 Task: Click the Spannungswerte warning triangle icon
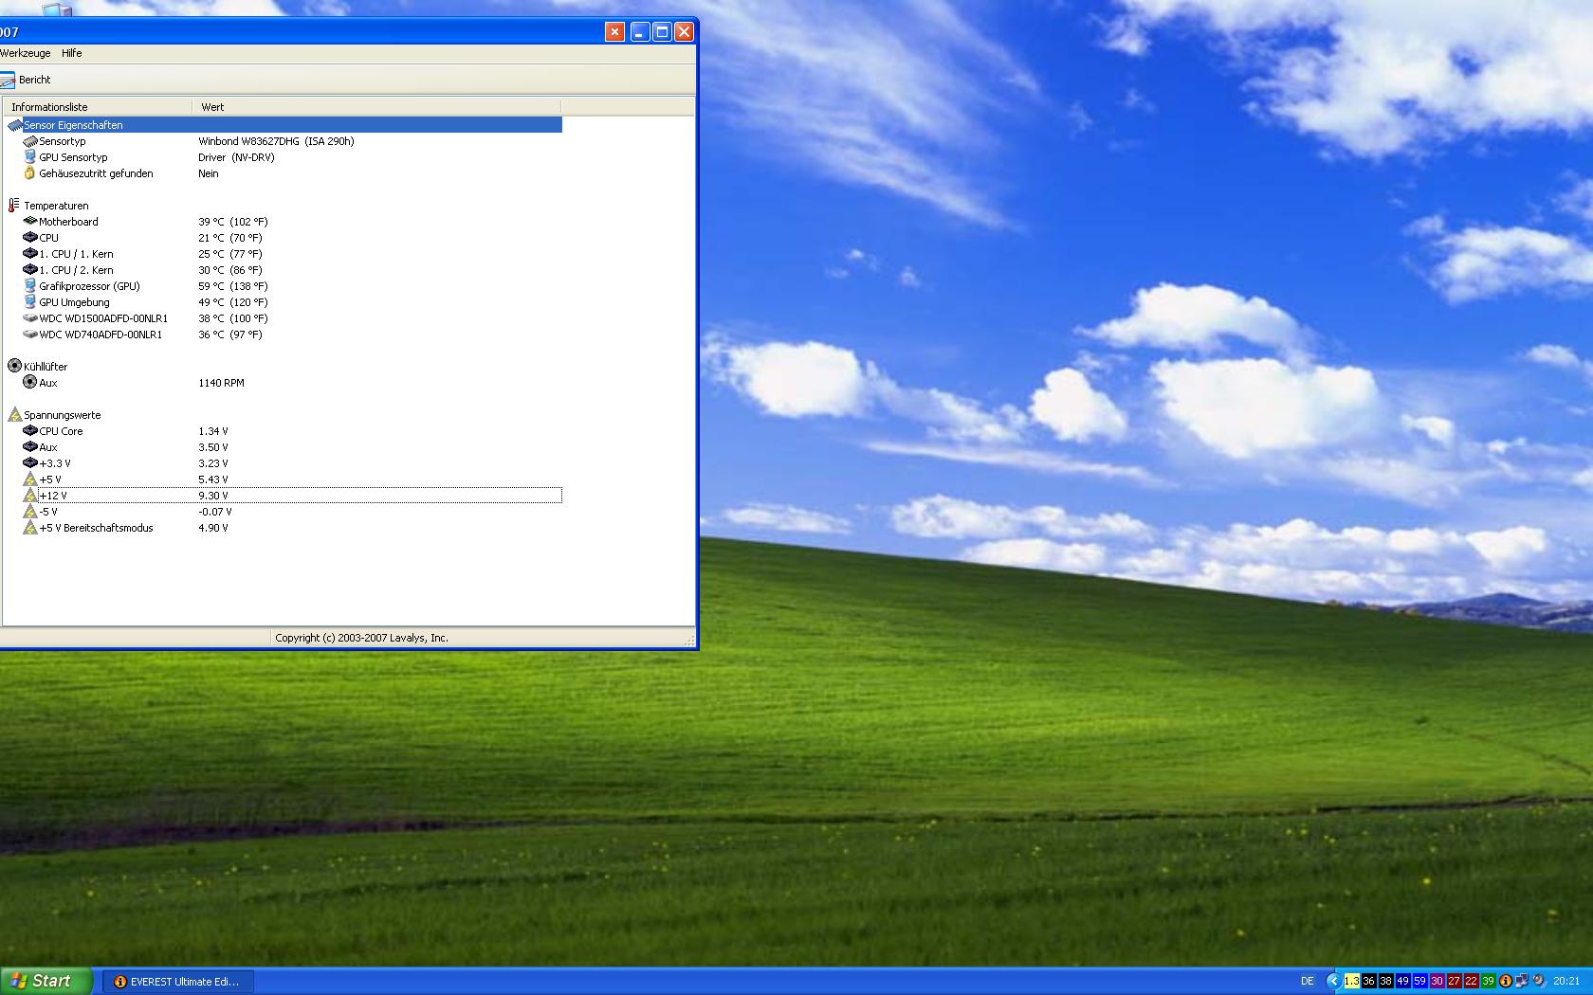coord(14,414)
